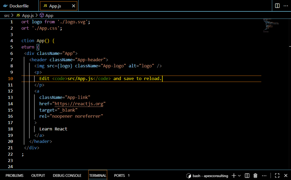Image resolution: width=291 pixels, height=180 pixels.
Task: Close the App.js tab
Action: [74, 6]
